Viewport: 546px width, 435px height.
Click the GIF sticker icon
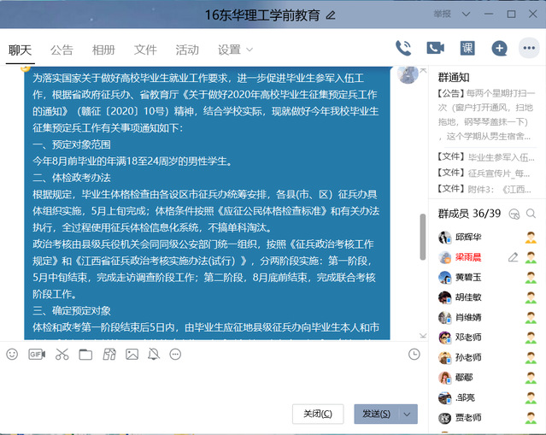(37, 354)
